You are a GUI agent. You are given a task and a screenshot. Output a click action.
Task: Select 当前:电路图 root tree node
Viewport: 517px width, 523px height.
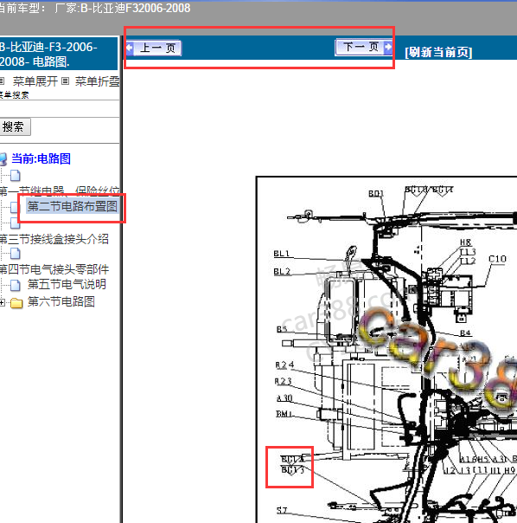(41, 158)
